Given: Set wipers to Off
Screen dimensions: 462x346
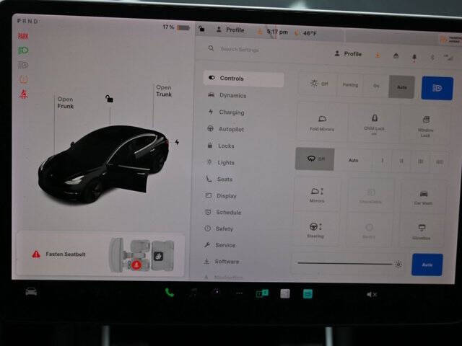Looking at the screenshot, I should [315, 159].
